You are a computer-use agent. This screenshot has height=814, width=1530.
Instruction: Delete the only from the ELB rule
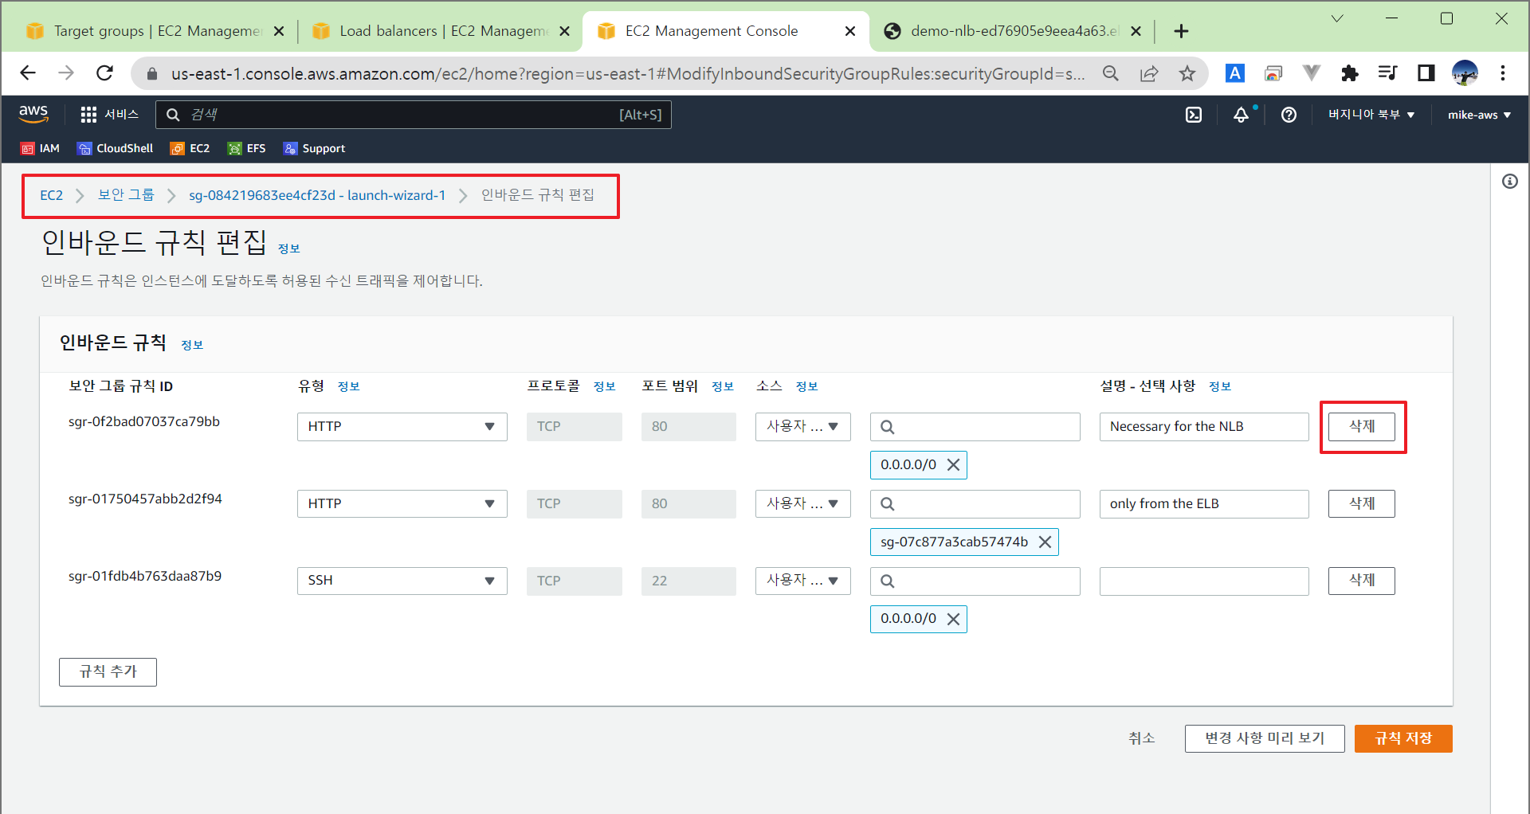coord(1362,504)
